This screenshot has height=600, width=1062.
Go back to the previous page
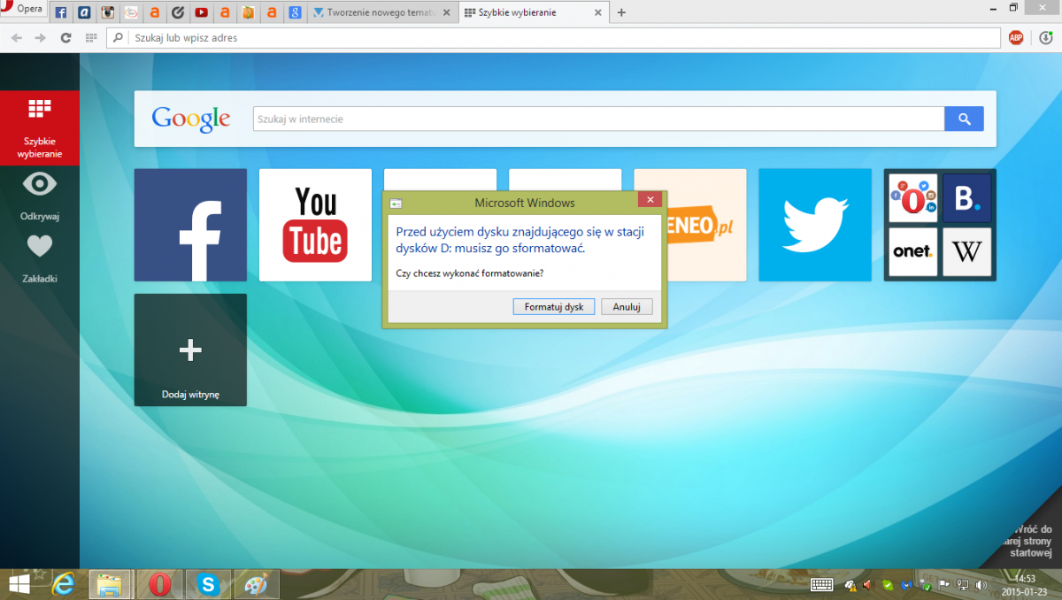tap(16, 38)
